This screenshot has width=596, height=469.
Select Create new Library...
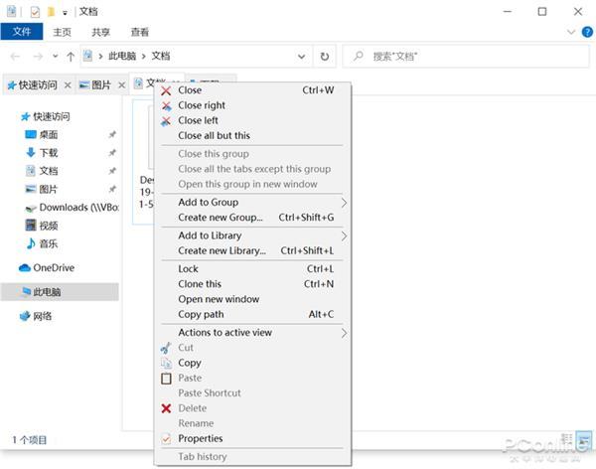[252, 251]
